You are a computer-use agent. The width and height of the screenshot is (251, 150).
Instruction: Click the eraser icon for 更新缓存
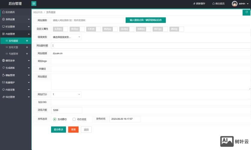point(194,4)
